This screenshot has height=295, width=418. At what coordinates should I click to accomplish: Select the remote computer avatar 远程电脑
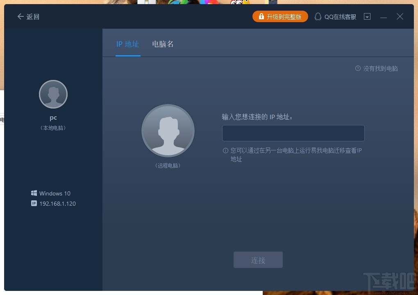[168, 130]
